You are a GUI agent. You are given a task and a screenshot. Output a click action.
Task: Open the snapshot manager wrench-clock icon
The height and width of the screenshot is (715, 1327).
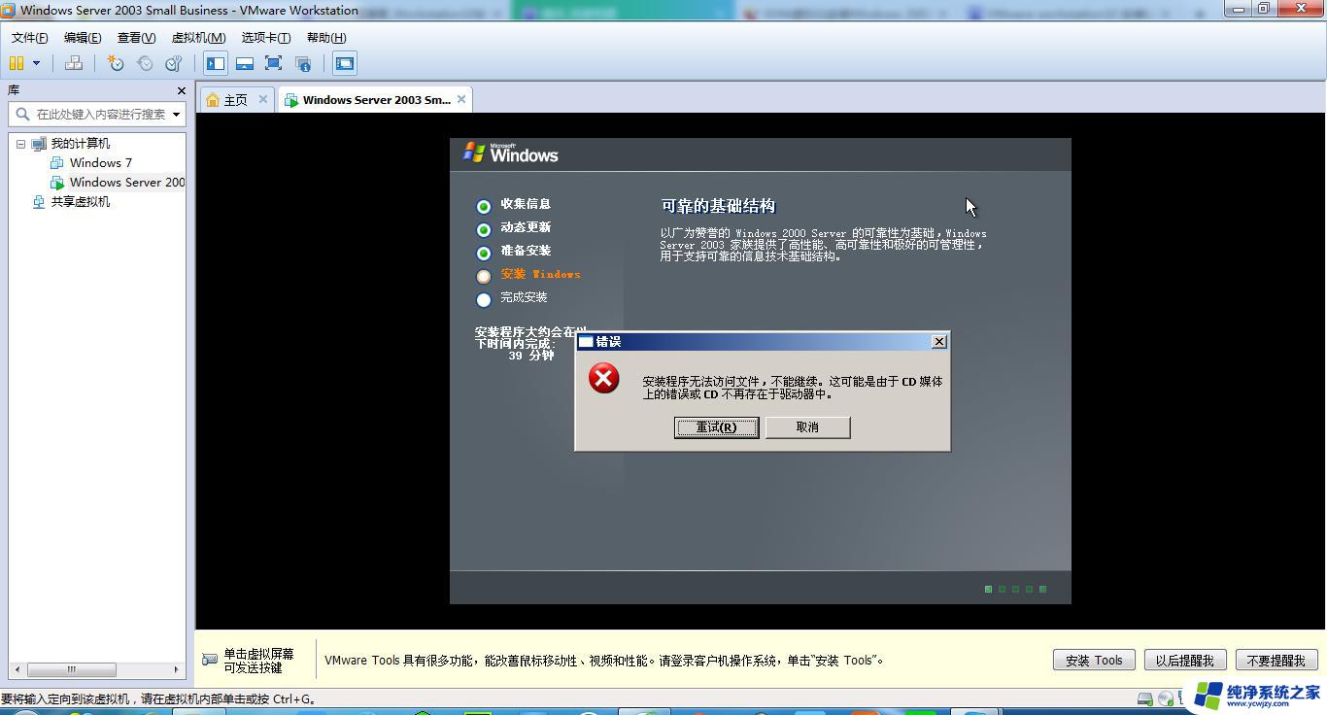[x=174, y=63]
